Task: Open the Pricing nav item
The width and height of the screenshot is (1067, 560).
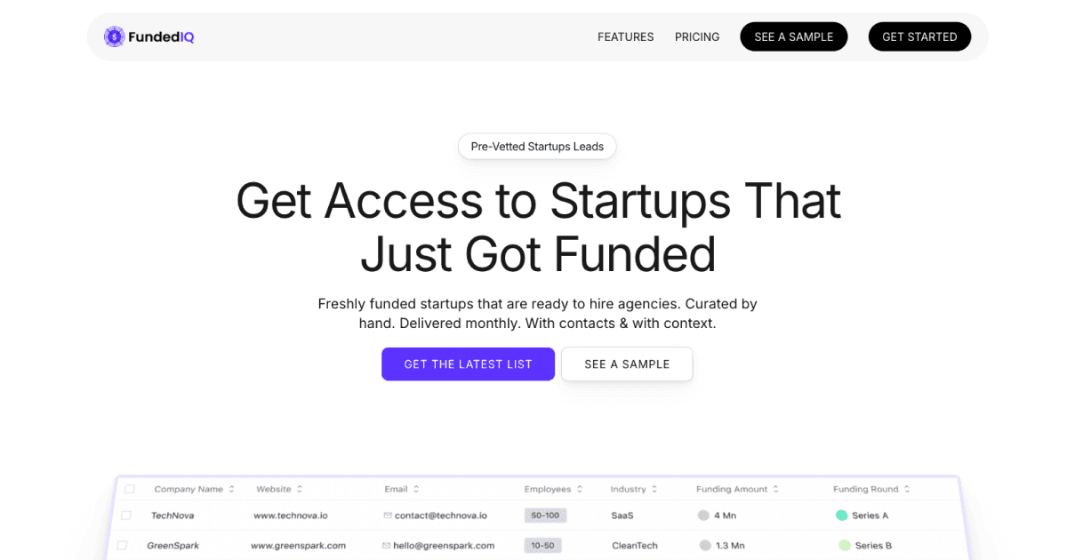Action: point(697,36)
